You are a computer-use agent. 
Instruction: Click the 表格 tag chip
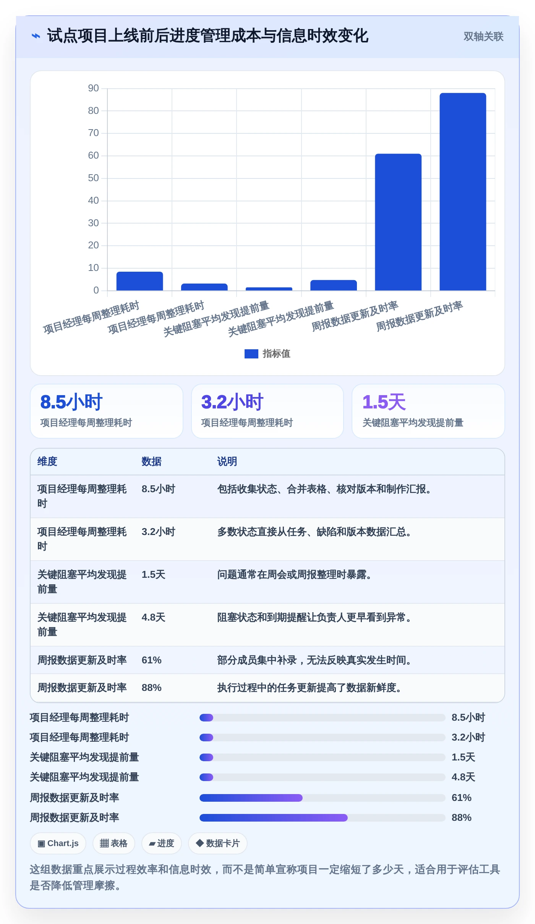pos(113,843)
